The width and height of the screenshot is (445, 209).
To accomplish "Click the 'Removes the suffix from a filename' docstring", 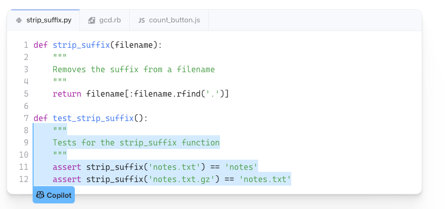I will [x=134, y=70].
